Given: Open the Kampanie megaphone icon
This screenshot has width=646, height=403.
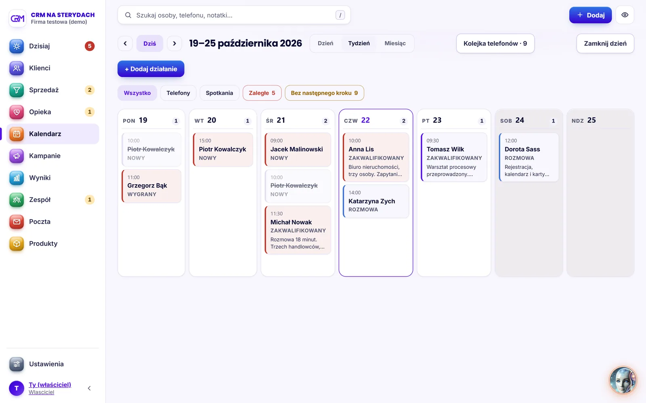Looking at the screenshot, I should click(17, 156).
